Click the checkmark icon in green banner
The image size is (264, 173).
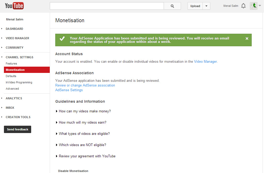tap(62, 39)
